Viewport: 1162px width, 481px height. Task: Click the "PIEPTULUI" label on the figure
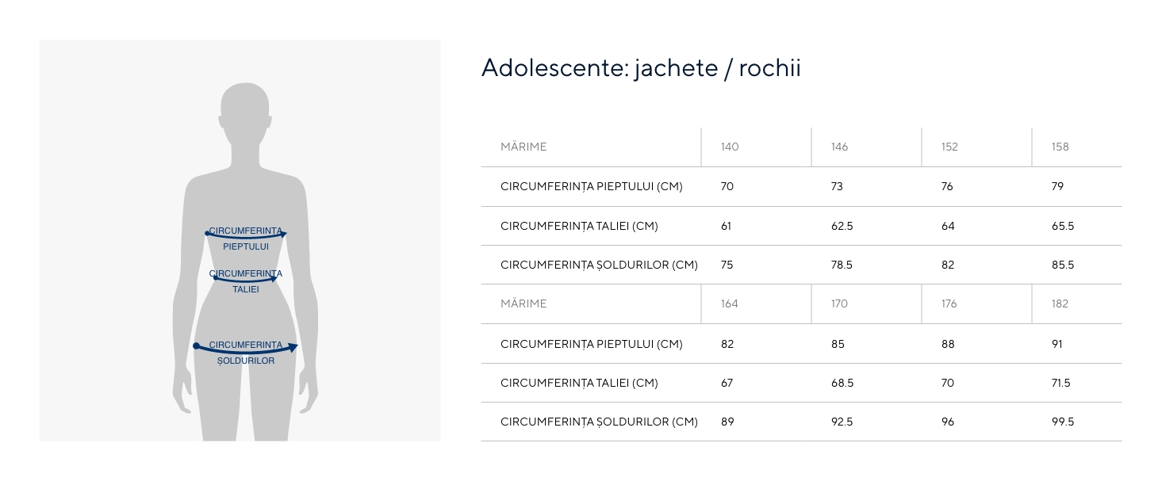pos(246,246)
